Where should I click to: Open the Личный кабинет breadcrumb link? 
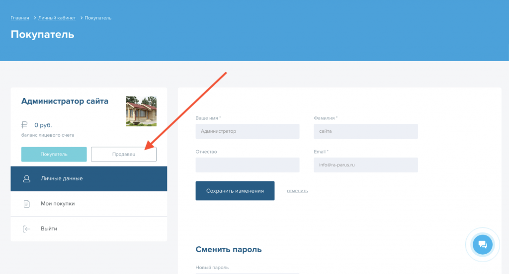tap(57, 18)
